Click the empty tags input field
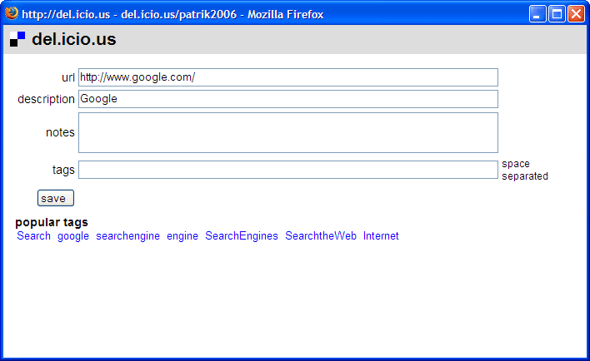 point(288,170)
